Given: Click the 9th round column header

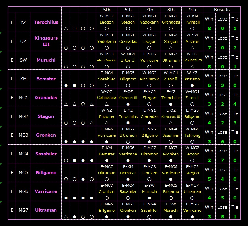Looking at the screenshot, I should point(192,10).
